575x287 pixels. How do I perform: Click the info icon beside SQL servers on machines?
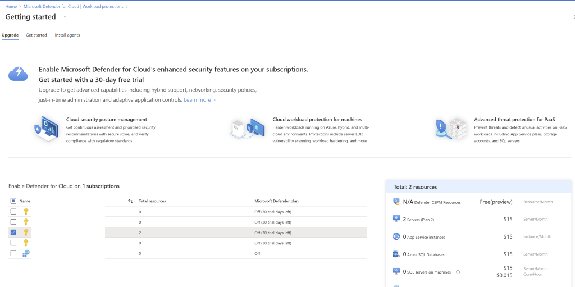pos(458,272)
